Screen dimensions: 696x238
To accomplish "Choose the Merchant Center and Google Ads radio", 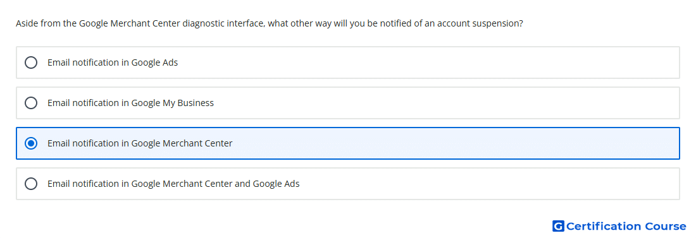I will pyautogui.click(x=31, y=184).
